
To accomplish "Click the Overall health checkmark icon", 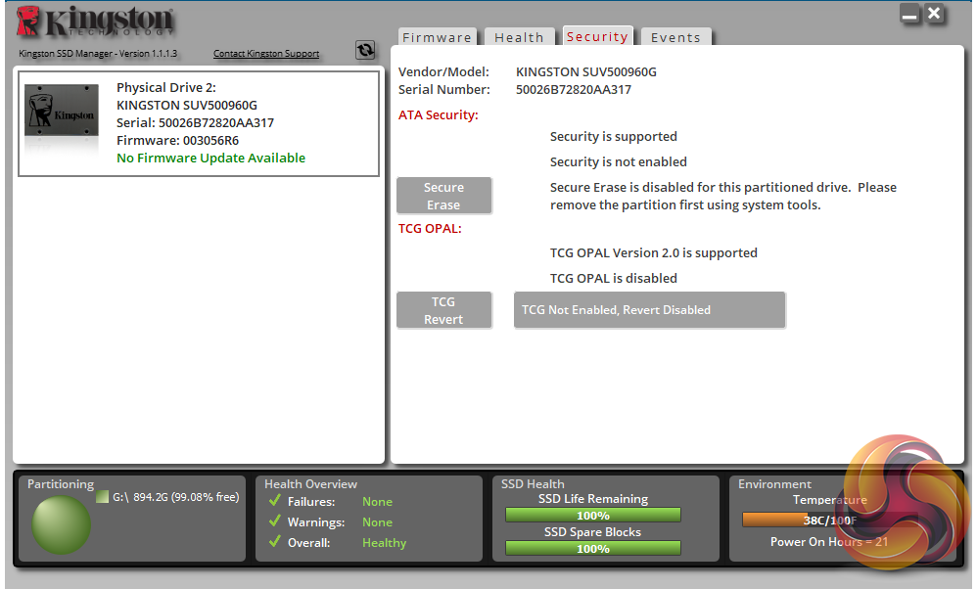I will (275, 541).
